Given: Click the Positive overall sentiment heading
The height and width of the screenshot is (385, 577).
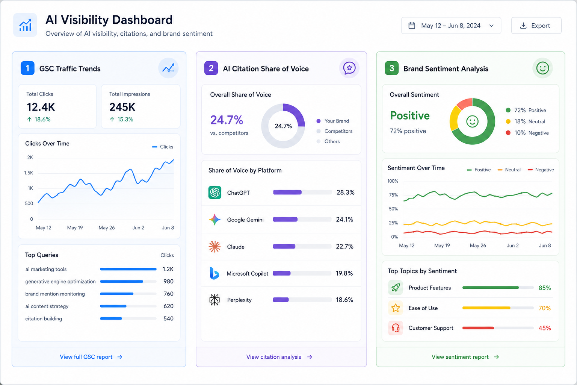Looking at the screenshot, I should [x=410, y=115].
